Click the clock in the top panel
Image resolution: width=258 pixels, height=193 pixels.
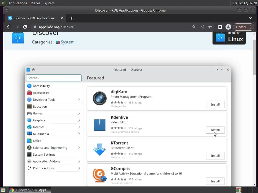(x=245, y=3)
